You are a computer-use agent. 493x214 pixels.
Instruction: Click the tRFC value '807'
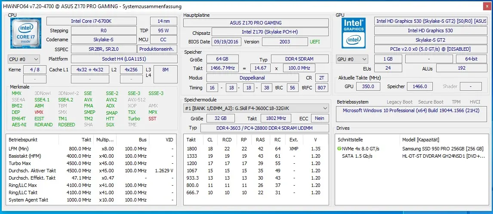pos(322,88)
